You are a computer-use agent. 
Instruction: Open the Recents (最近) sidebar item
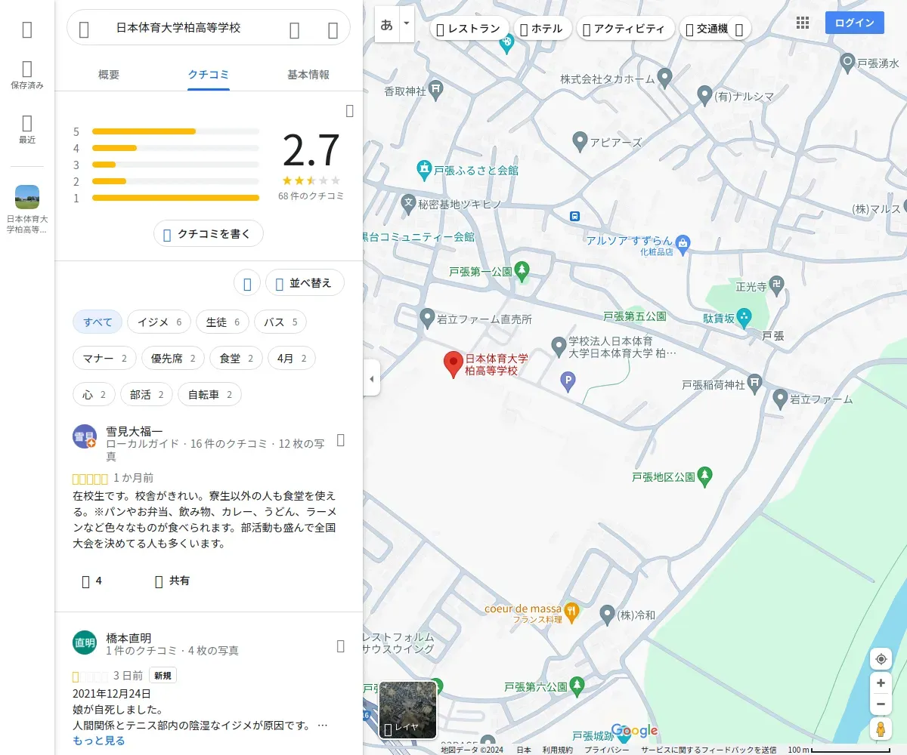pyautogui.click(x=27, y=129)
